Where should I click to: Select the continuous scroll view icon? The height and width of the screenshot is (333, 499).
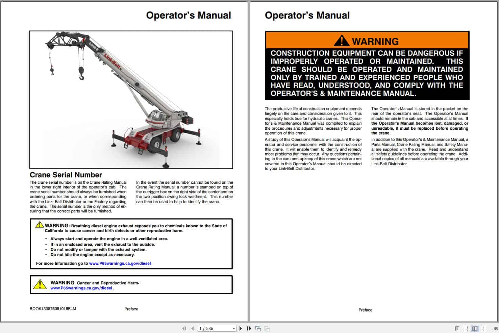[x=466, y=328]
